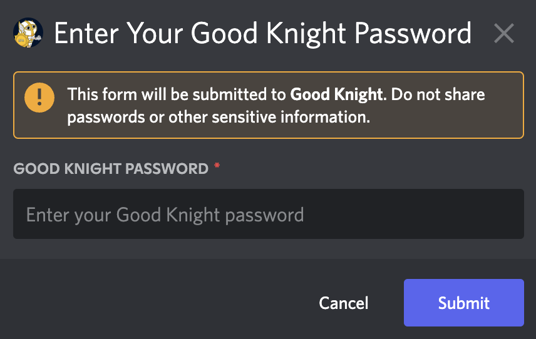The image size is (536, 339).
Task: Click the yellow exclamation warning icon
Action: pos(39,98)
